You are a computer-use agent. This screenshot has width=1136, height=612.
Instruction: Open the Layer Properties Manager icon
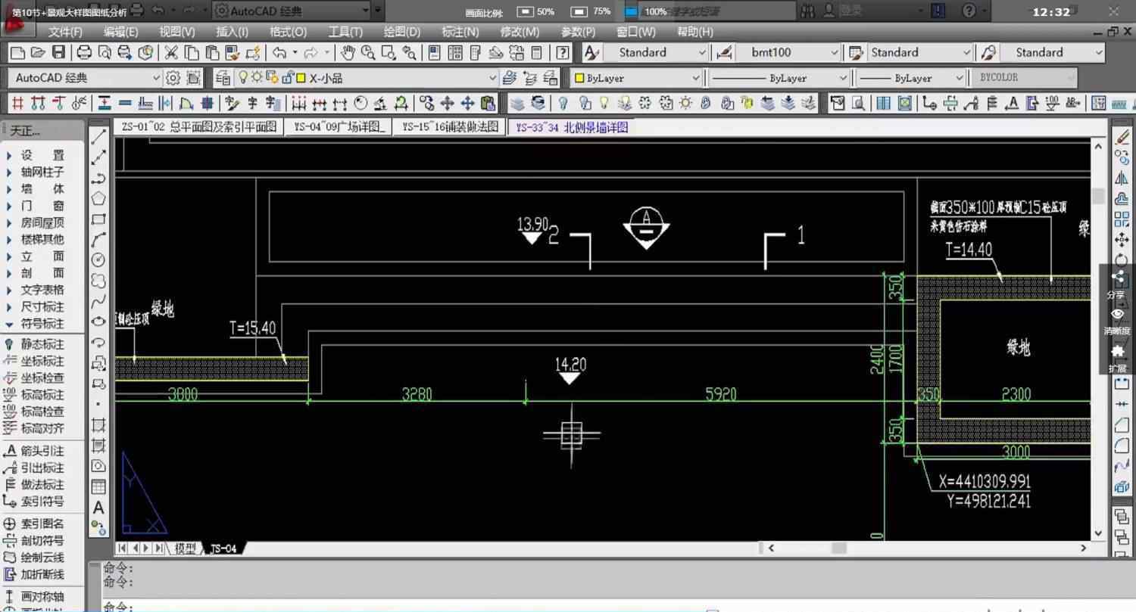coord(223,78)
